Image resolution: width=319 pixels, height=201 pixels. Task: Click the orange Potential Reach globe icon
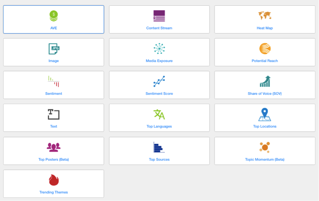(x=265, y=49)
